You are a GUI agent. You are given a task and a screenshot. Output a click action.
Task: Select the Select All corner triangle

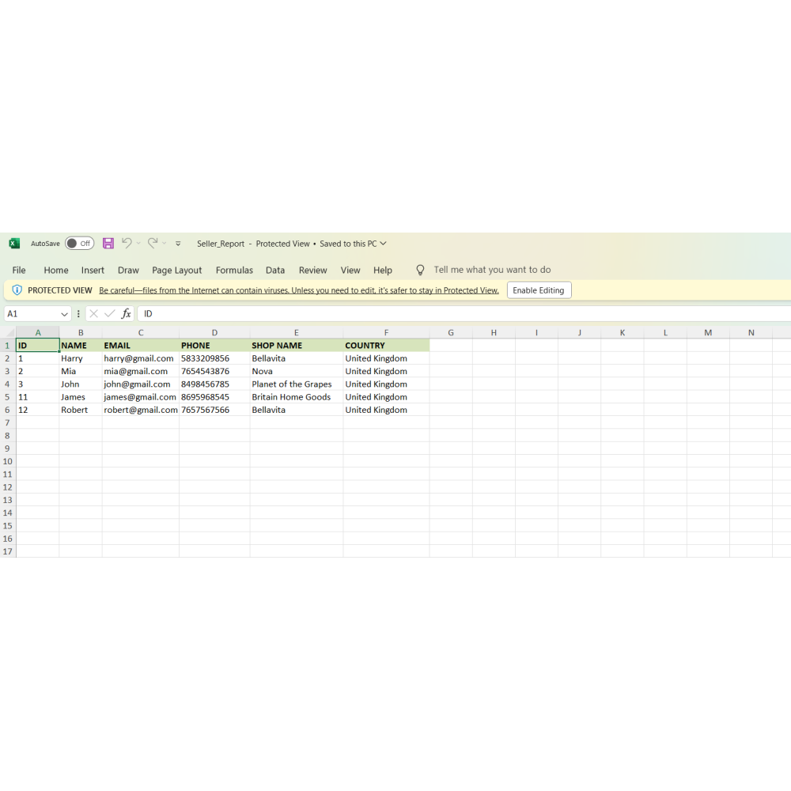click(9, 333)
